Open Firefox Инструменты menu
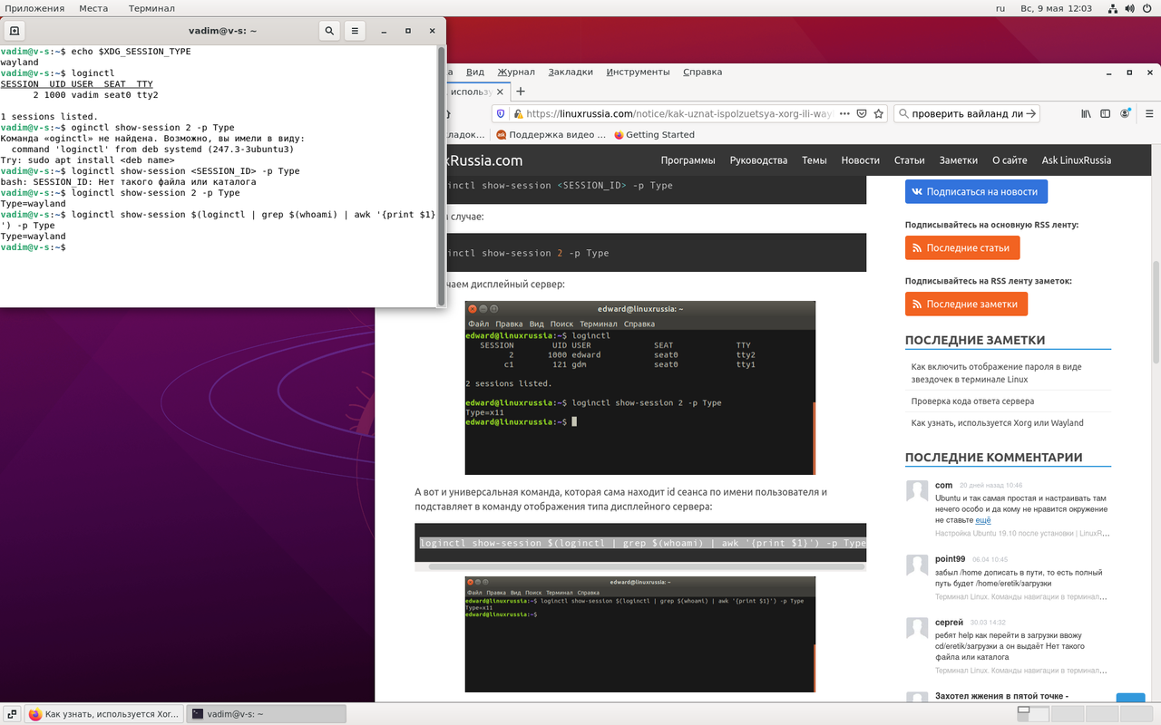The width and height of the screenshot is (1161, 725). coord(639,72)
